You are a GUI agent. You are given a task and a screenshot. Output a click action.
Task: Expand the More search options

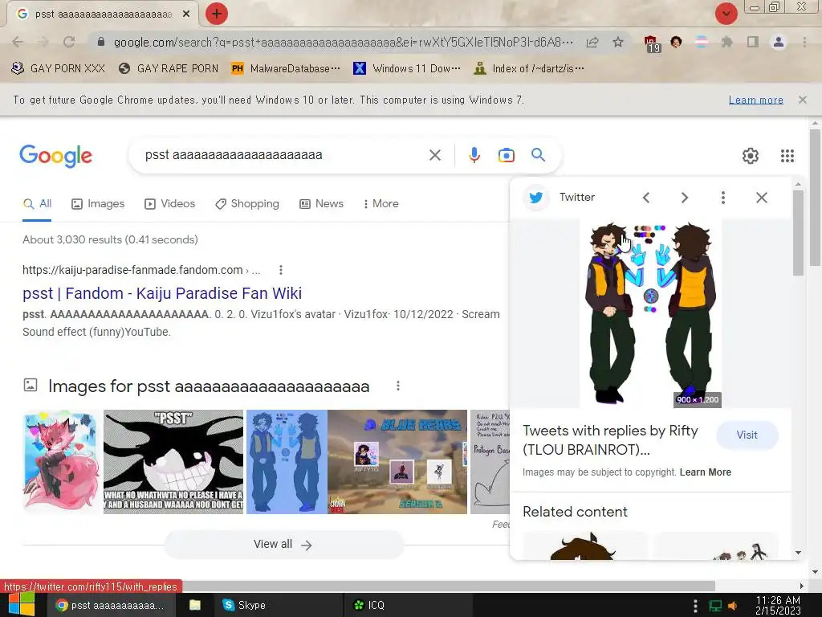click(380, 203)
